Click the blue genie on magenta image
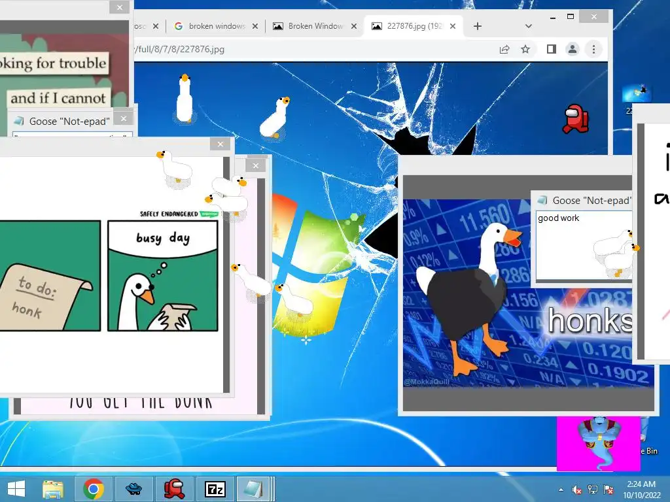The image size is (670, 502). [x=598, y=444]
